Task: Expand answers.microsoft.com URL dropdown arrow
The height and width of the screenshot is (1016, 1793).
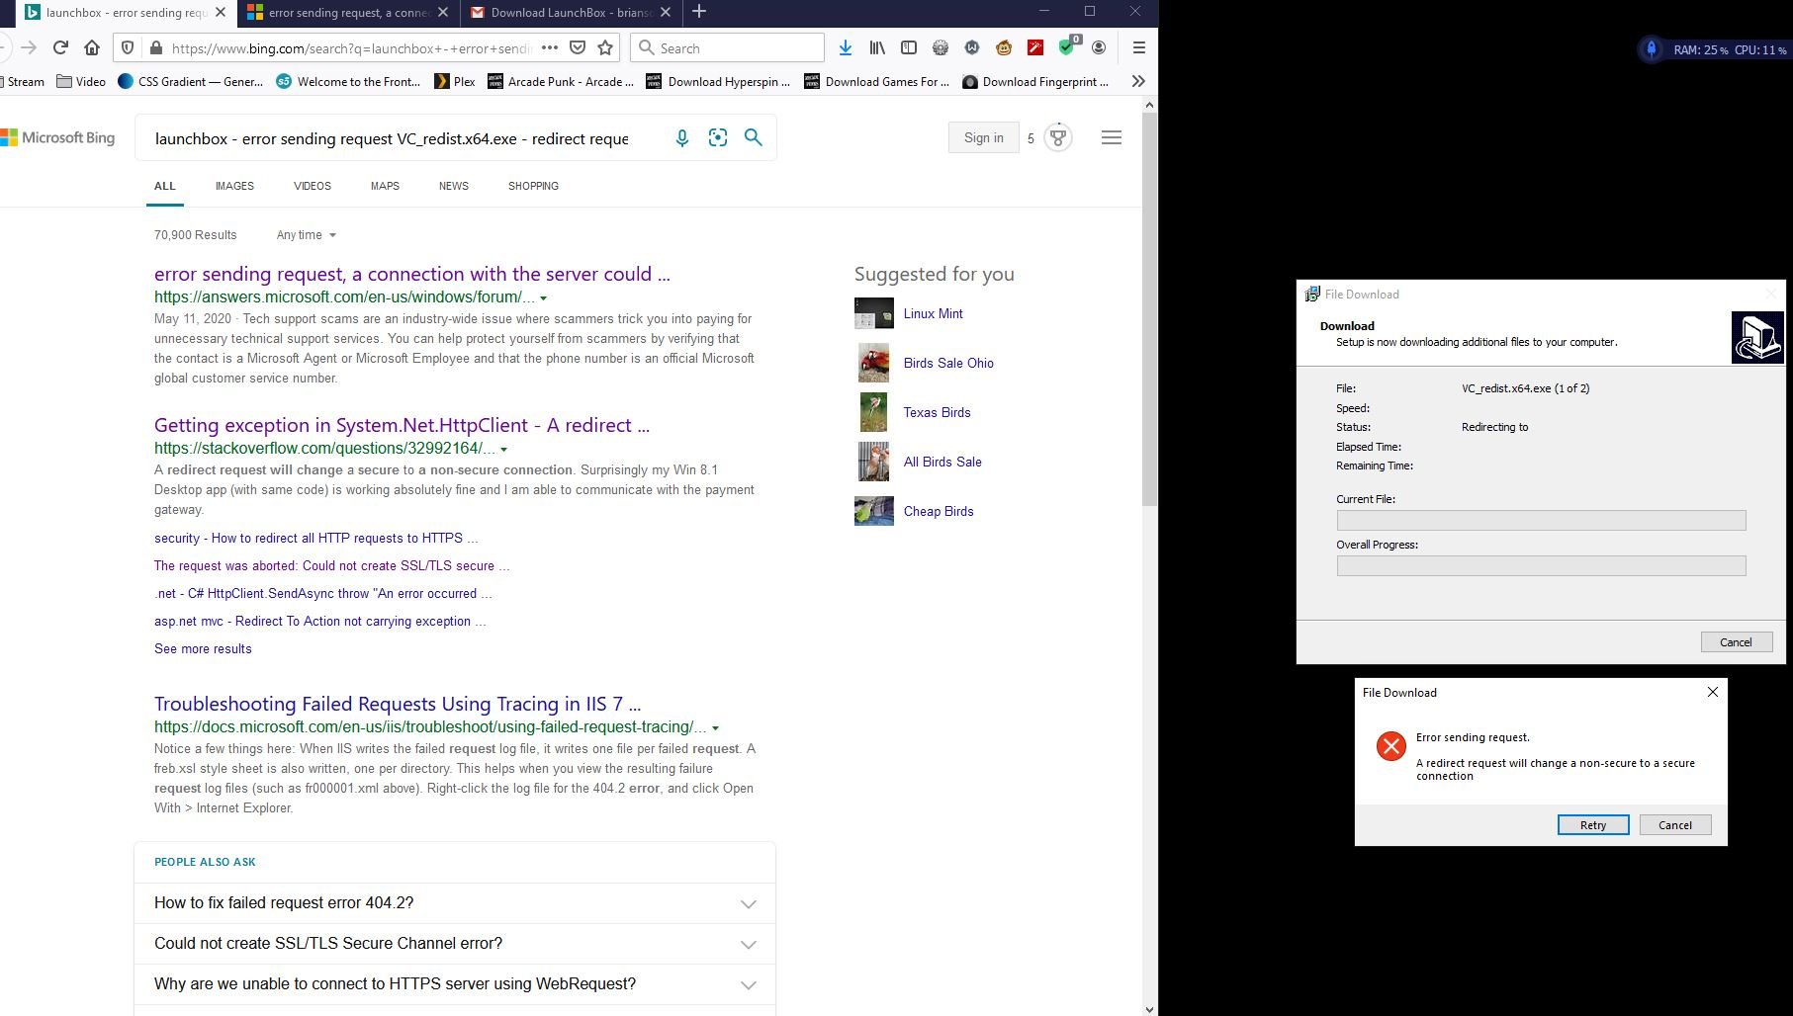Action: click(543, 297)
